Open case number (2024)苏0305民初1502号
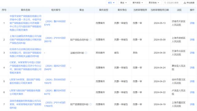197x111 pixels. pyautogui.click(x=55, y=81)
